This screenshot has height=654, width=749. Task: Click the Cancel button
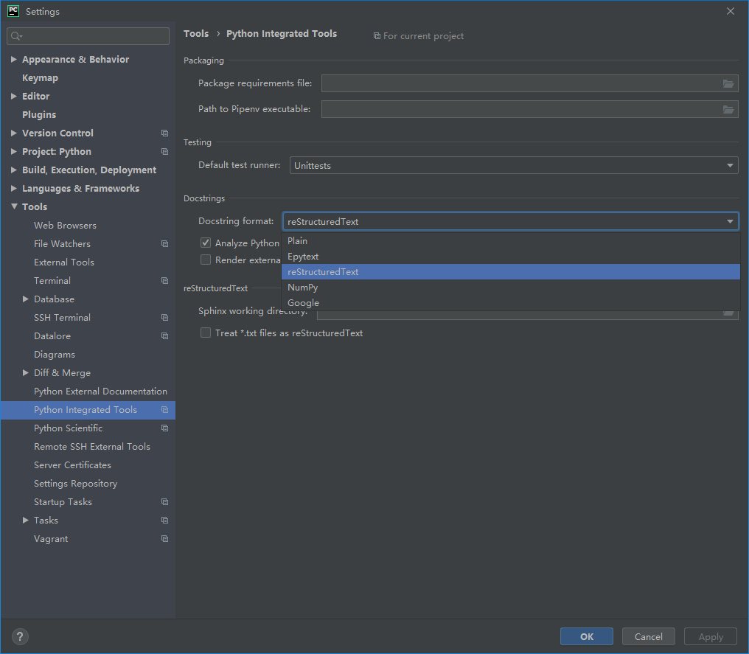coord(648,636)
